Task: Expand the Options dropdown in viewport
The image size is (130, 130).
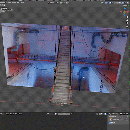Action: tap(126, 5)
